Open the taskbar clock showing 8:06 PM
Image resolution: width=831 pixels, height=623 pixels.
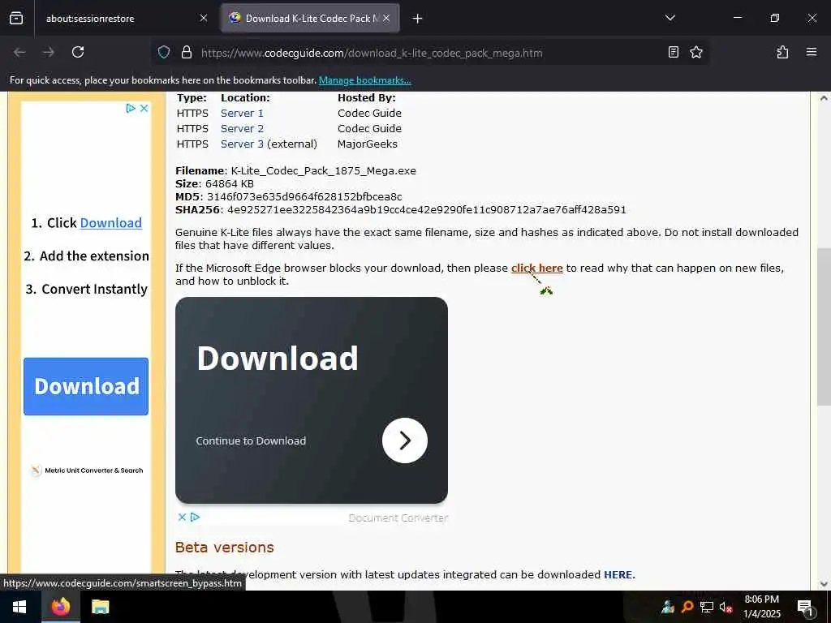761,607
